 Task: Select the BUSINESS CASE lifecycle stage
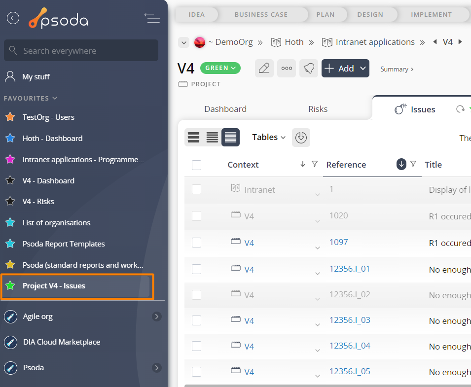pyautogui.click(x=261, y=15)
